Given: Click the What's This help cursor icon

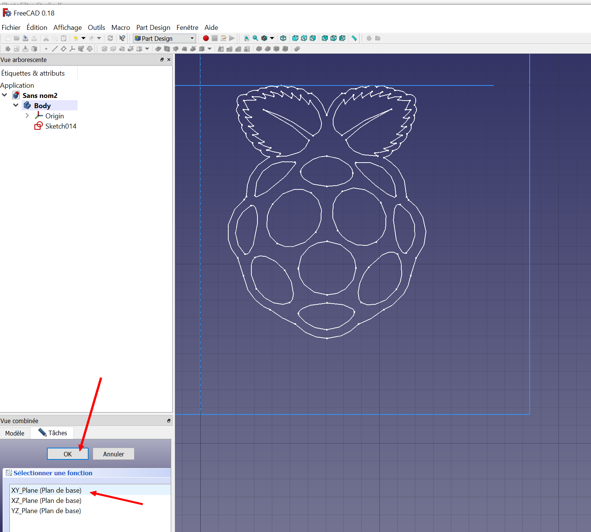Looking at the screenshot, I should [122, 38].
